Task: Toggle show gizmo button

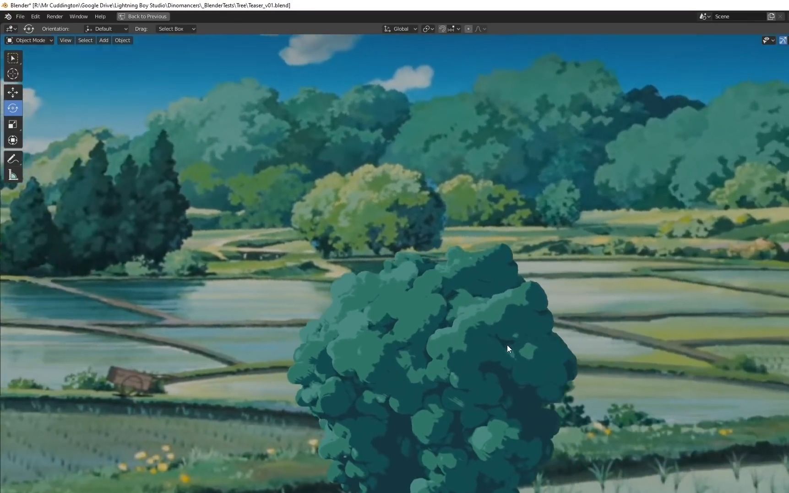Action: point(783,40)
